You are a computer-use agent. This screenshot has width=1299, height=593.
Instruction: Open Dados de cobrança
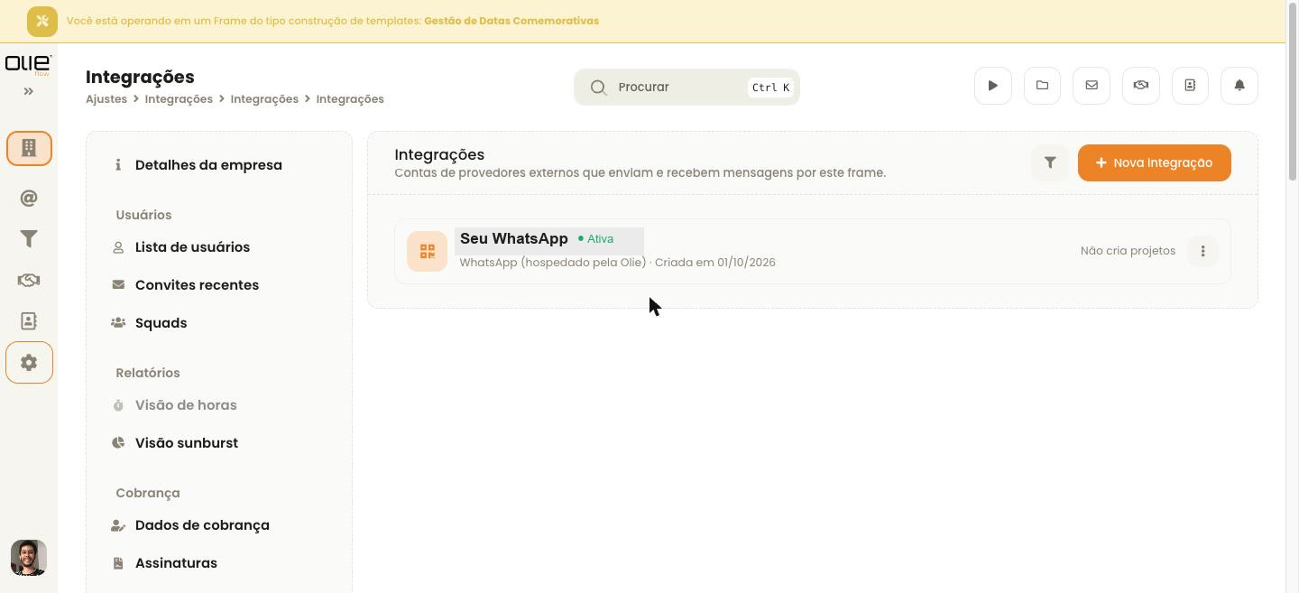coord(202,525)
